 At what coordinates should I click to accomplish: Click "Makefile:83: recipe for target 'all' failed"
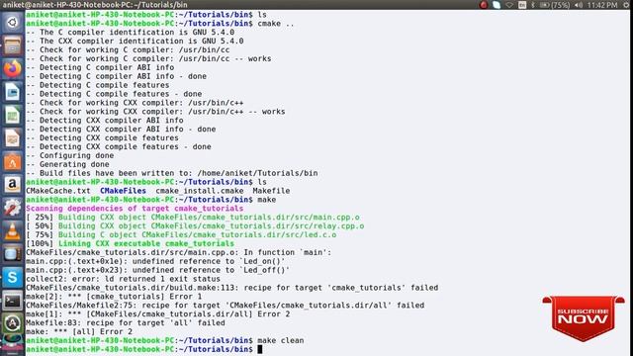click(126, 323)
